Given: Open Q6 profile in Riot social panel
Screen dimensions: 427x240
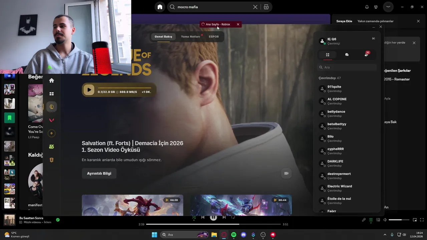Looking at the screenshot, I should coord(330,41).
